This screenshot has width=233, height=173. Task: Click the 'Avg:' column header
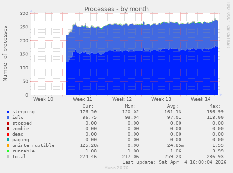coord(173,106)
